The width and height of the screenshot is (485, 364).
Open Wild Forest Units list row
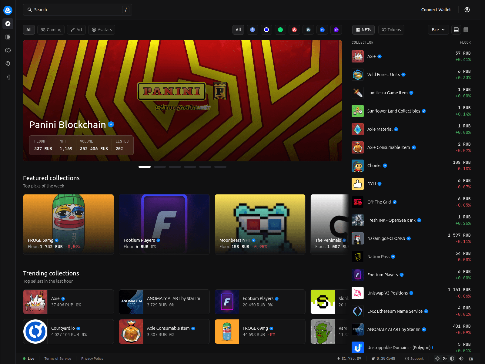pyautogui.click(x=411, y=75)
